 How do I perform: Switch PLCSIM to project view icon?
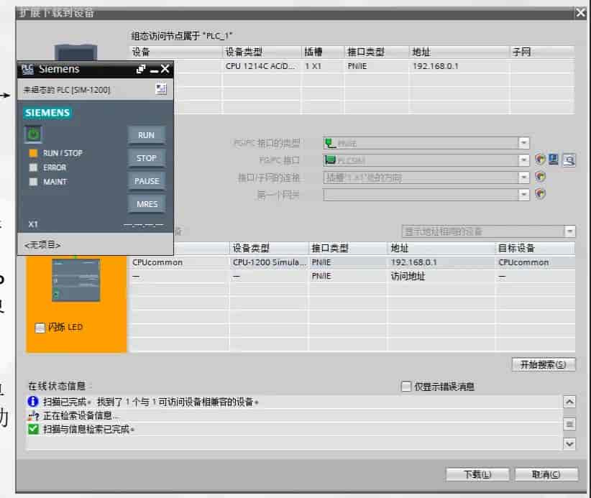(161, 89)
